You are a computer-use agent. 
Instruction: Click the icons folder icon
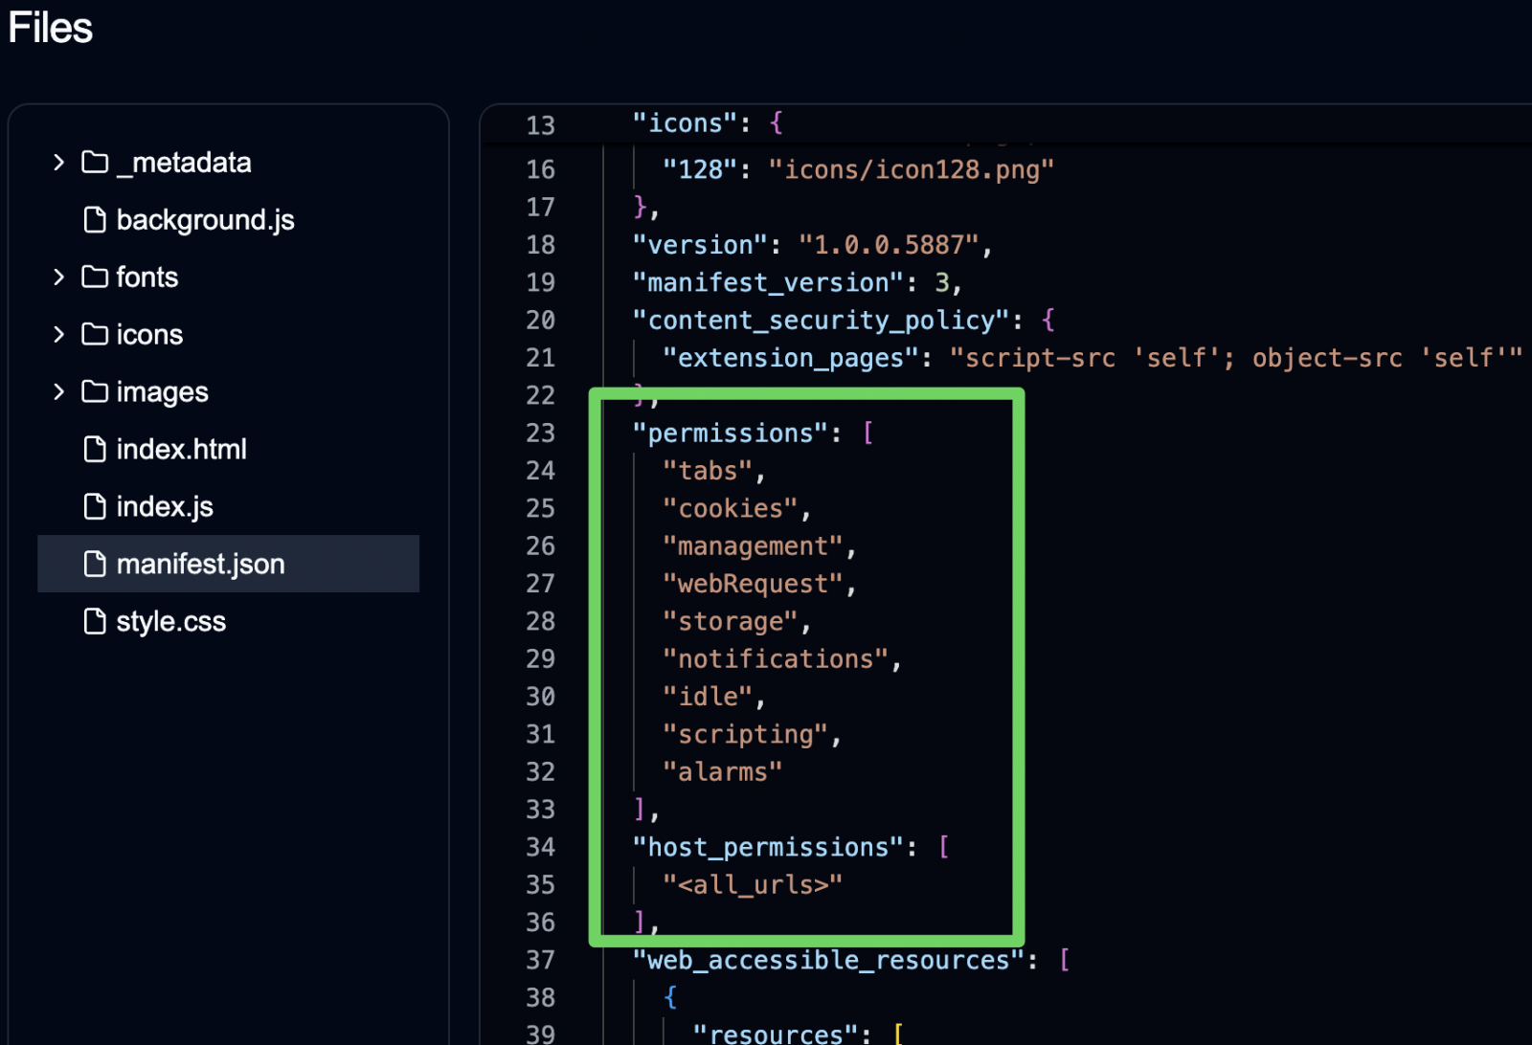click(x=94, y=334)
